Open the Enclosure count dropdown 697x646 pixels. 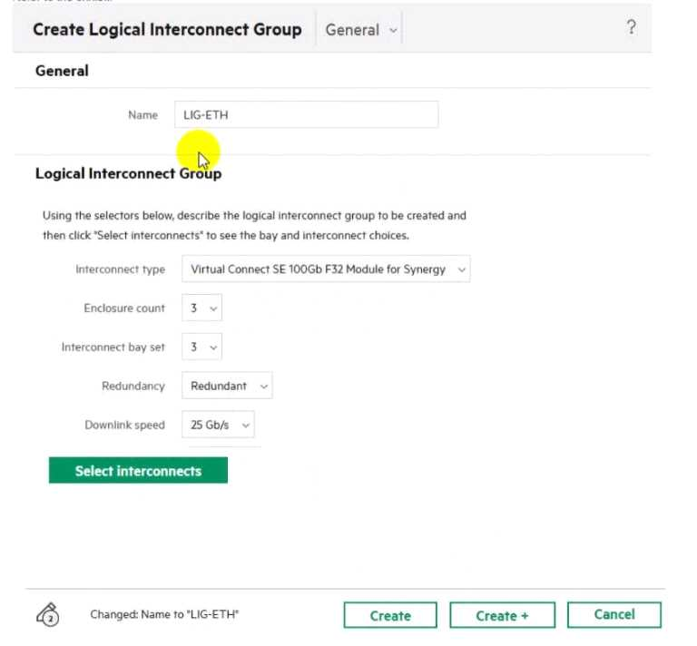[x=201, y=308]
